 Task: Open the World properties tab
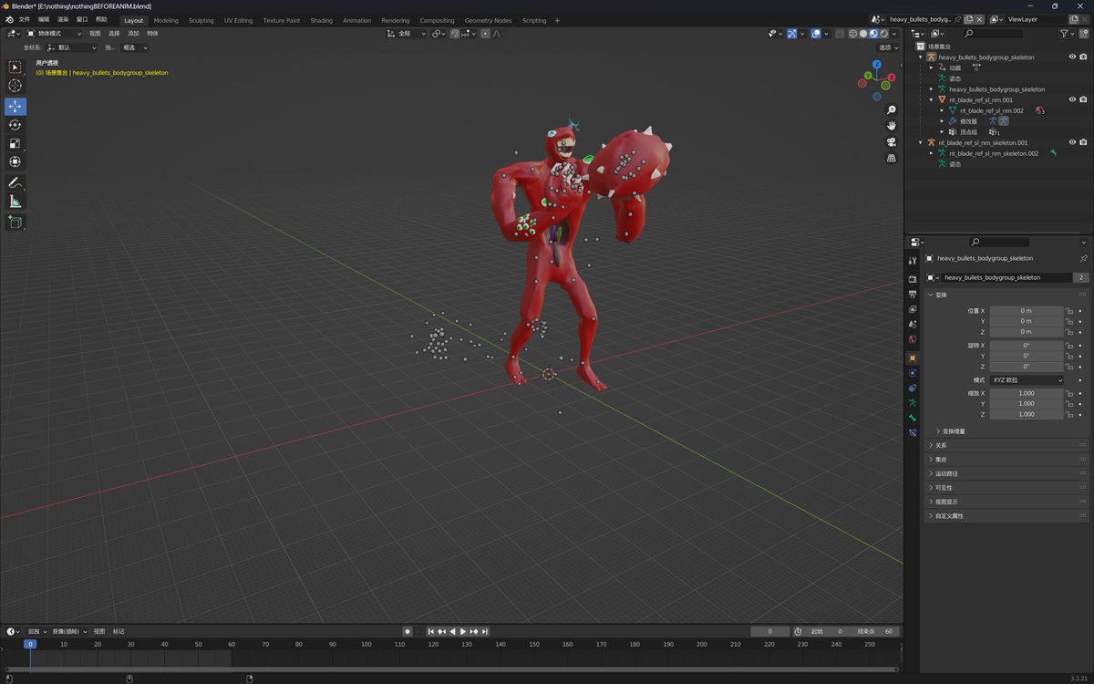click(x=913, y=340)
